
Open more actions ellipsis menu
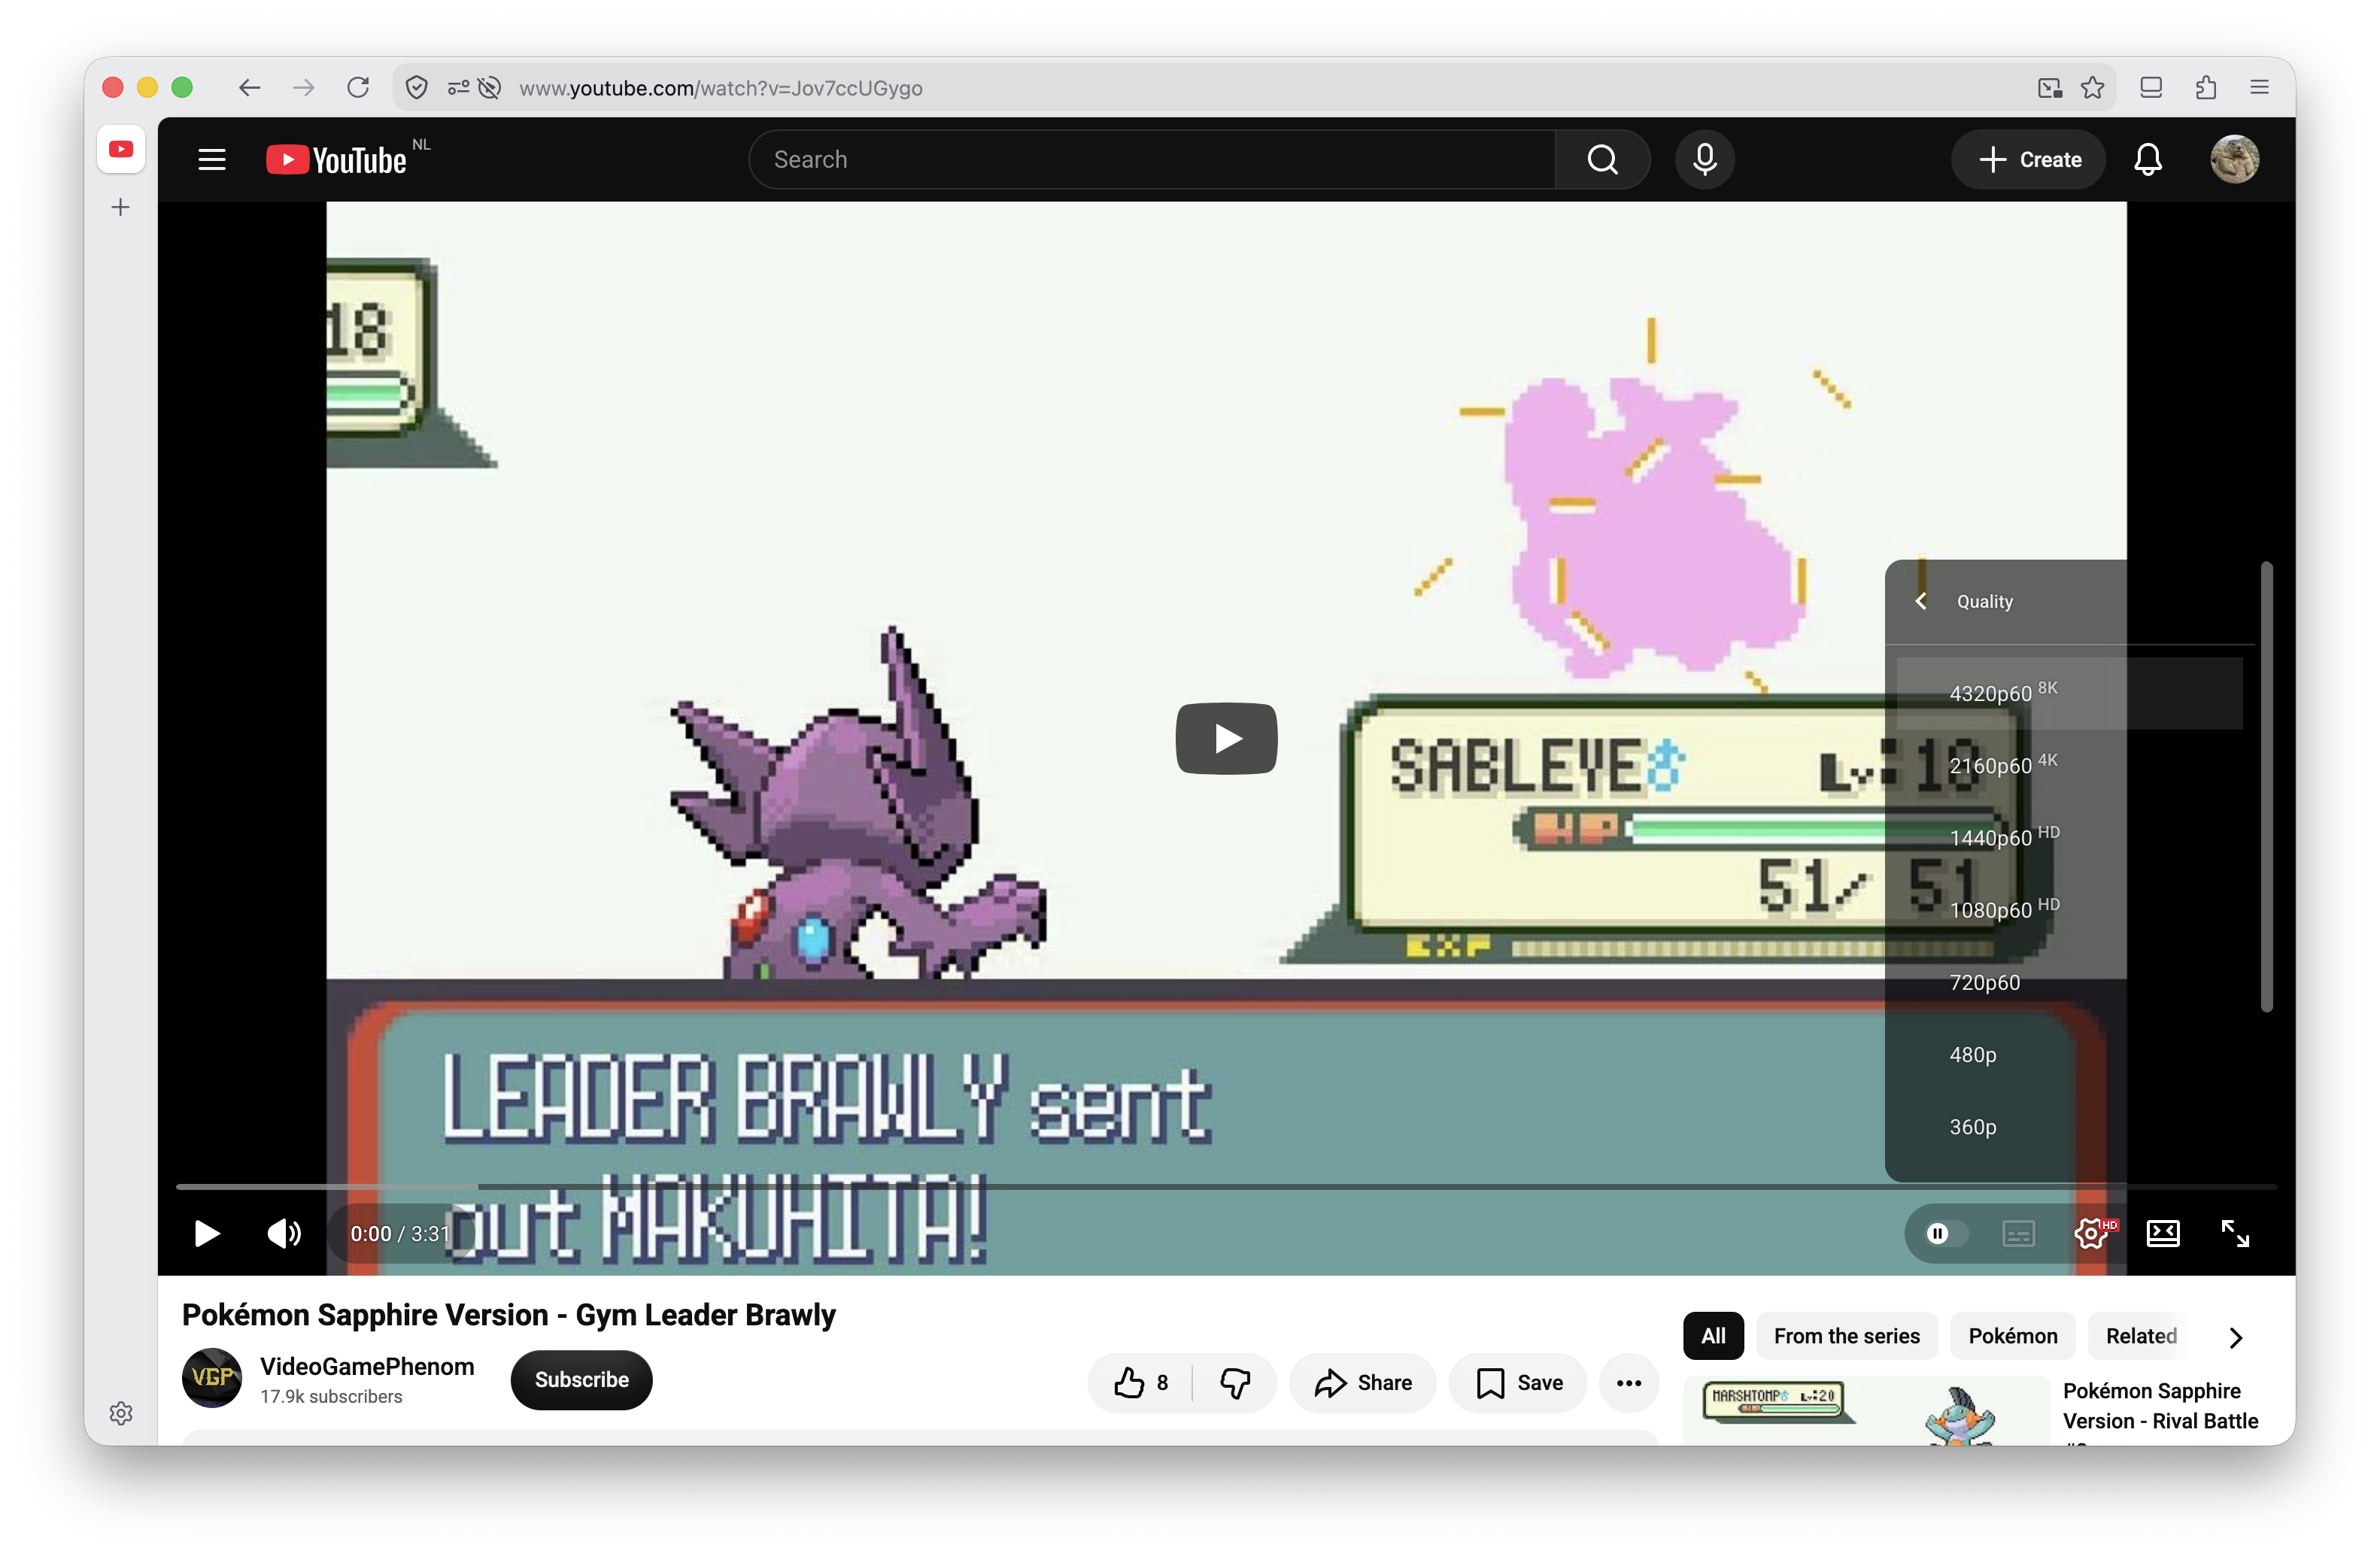coord(1629,1383)
